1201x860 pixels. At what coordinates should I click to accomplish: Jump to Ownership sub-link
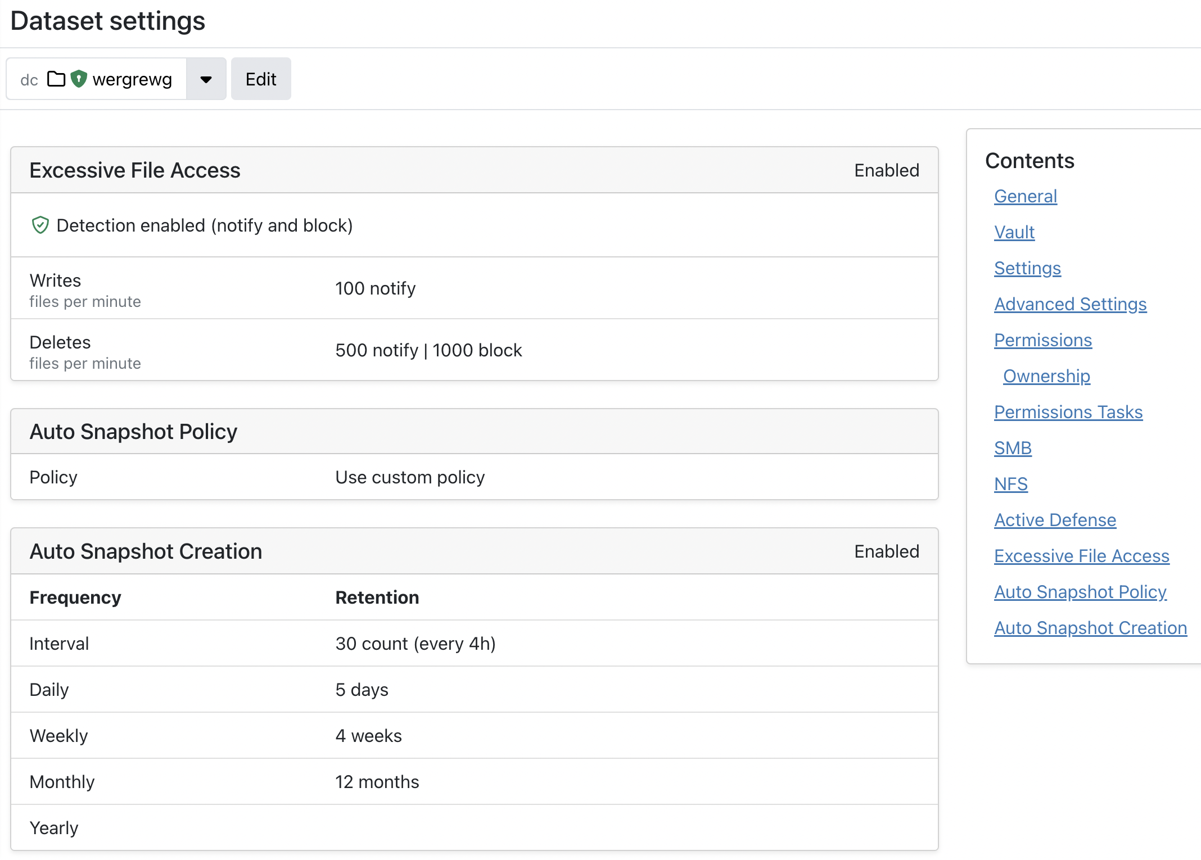click(1046, 376)
